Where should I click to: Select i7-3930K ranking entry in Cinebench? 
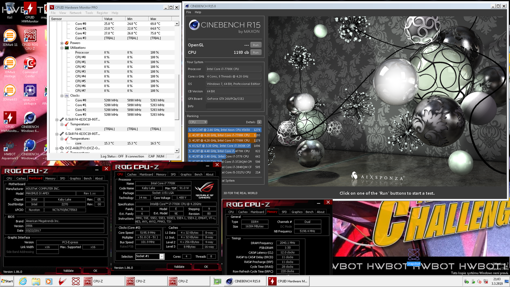tap(224, 146)
